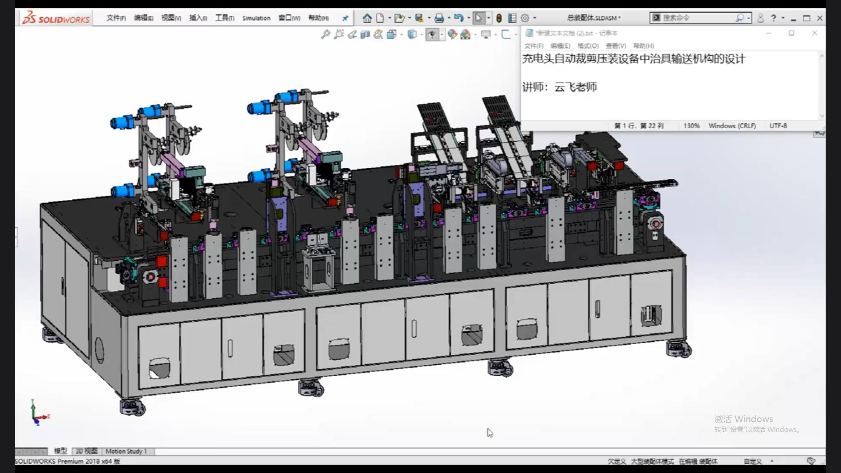The image size is (841, 473).
Task: Expand the Print dropdown arrow
Action: tap(449, 18)
